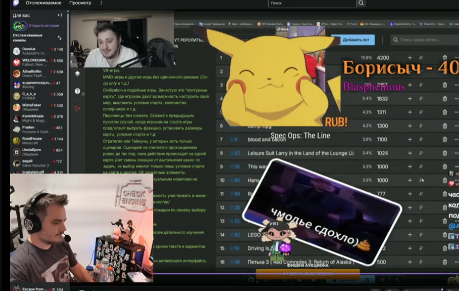Click plus icon on the 777 row
This screenshot has width=459, height=291.
410,194
